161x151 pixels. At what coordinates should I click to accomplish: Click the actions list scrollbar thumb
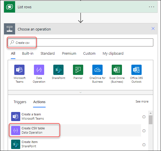pos(150,120)
